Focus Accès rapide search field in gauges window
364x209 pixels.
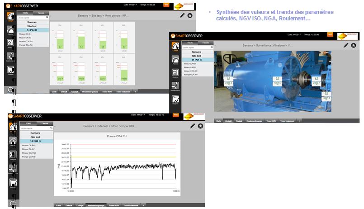tap(33, 18)
